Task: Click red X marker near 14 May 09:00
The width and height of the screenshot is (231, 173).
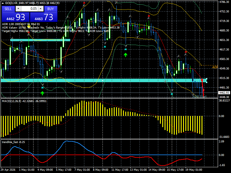Action: pos(149,16)
